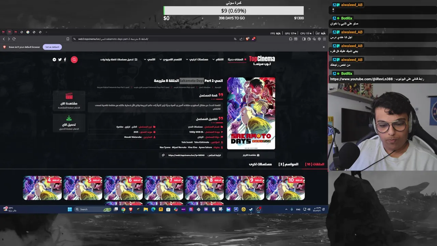
Task: Click actor Ayane Sakura link
Action: [206, 147]
